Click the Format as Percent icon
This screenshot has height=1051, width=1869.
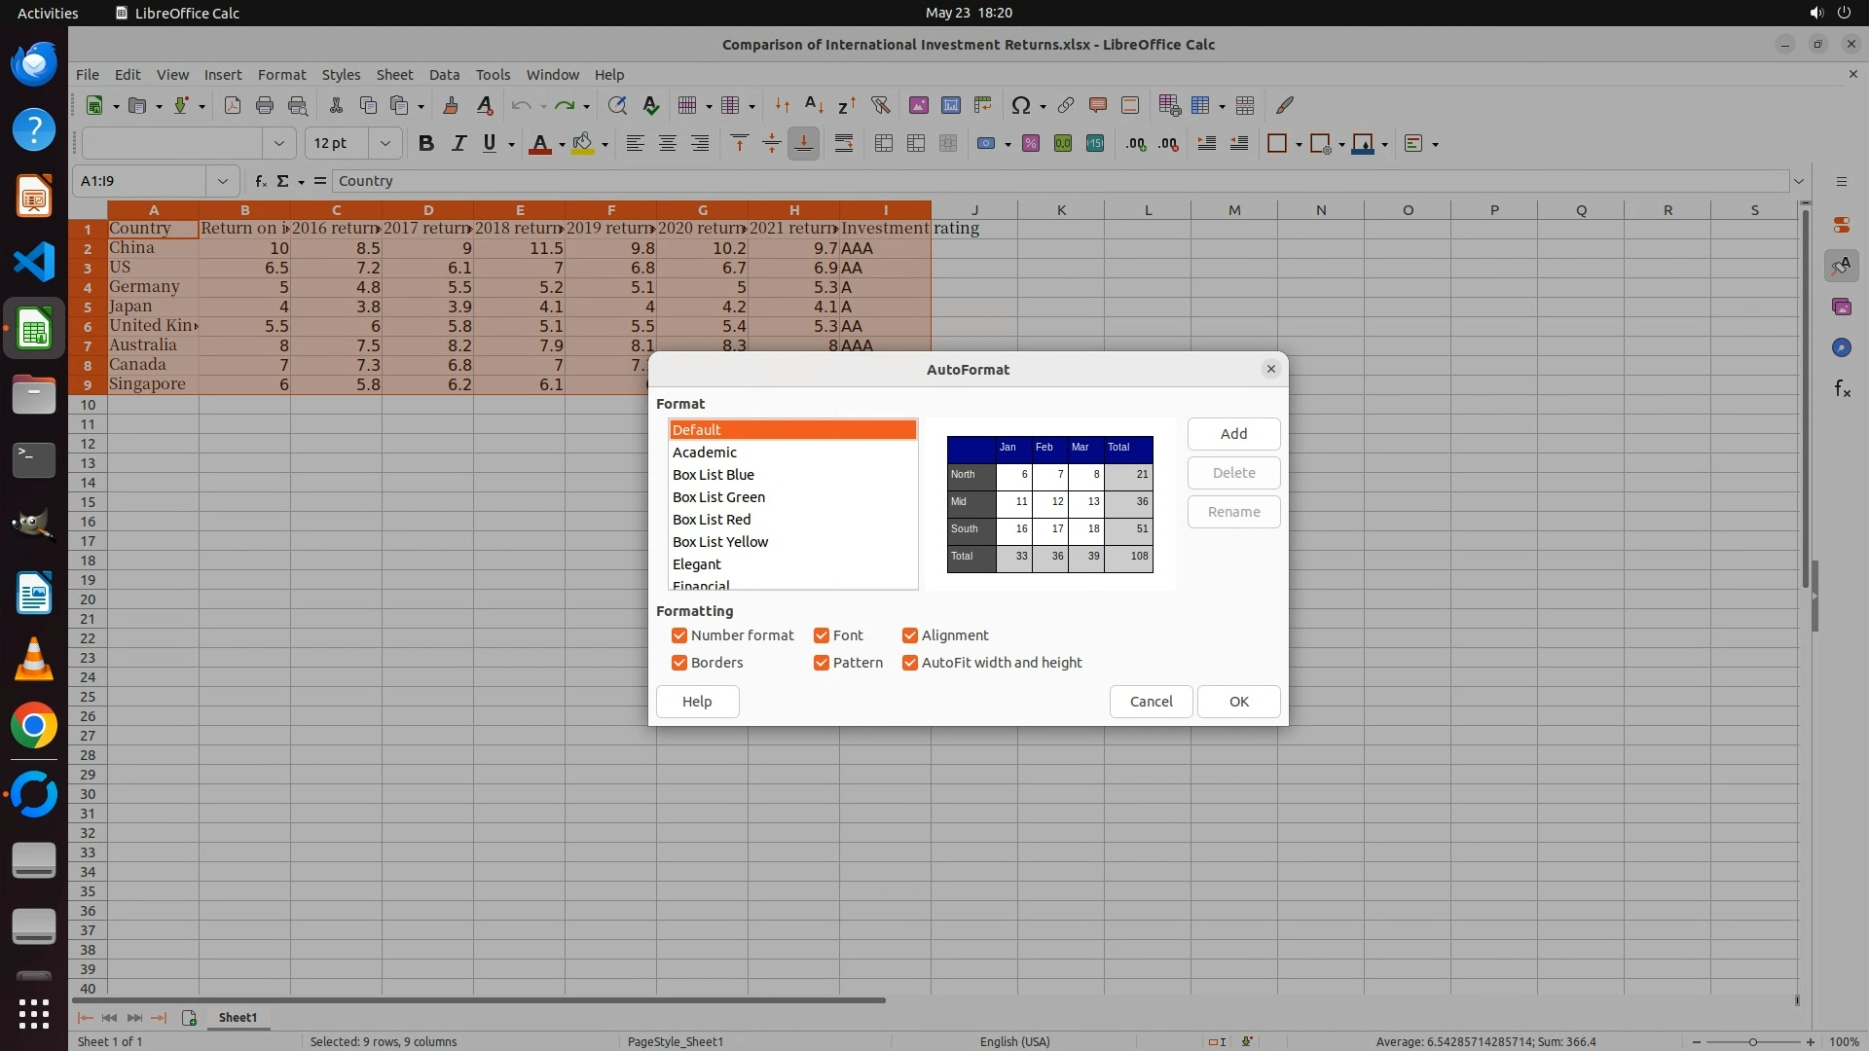coord(1031,143)
